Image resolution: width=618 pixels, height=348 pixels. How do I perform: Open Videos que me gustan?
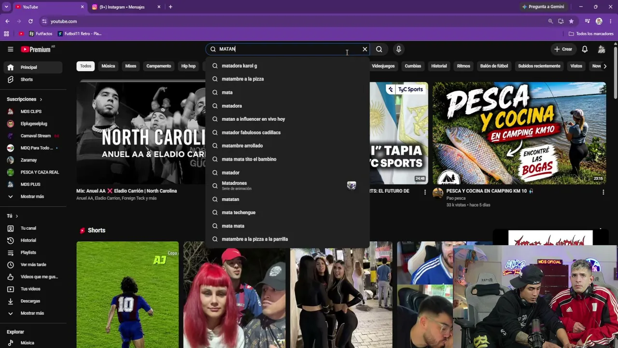pyautogui.click(x=33, y=276)
